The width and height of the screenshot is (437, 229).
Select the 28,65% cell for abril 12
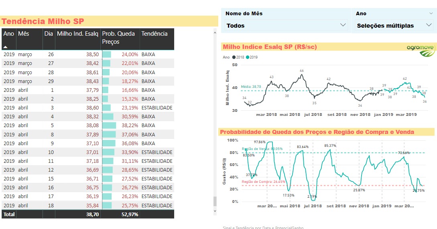coord(130,170)
